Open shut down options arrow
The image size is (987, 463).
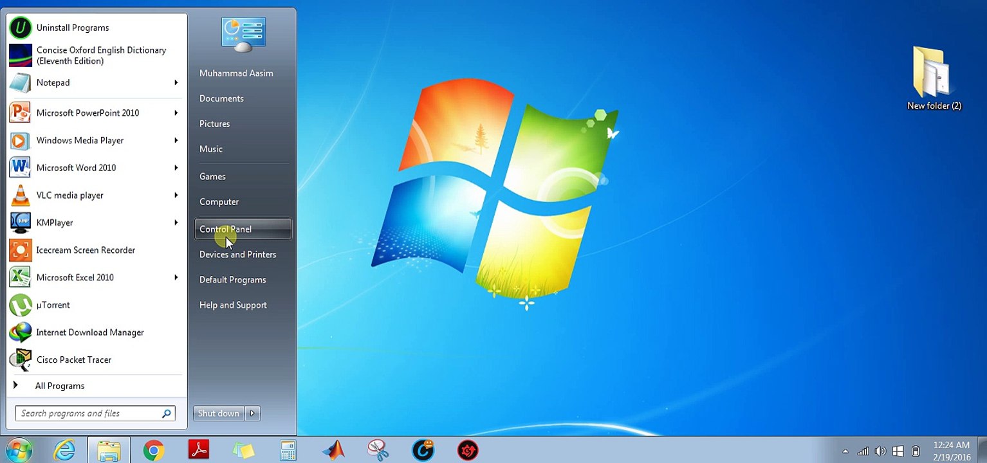(252, 413)
